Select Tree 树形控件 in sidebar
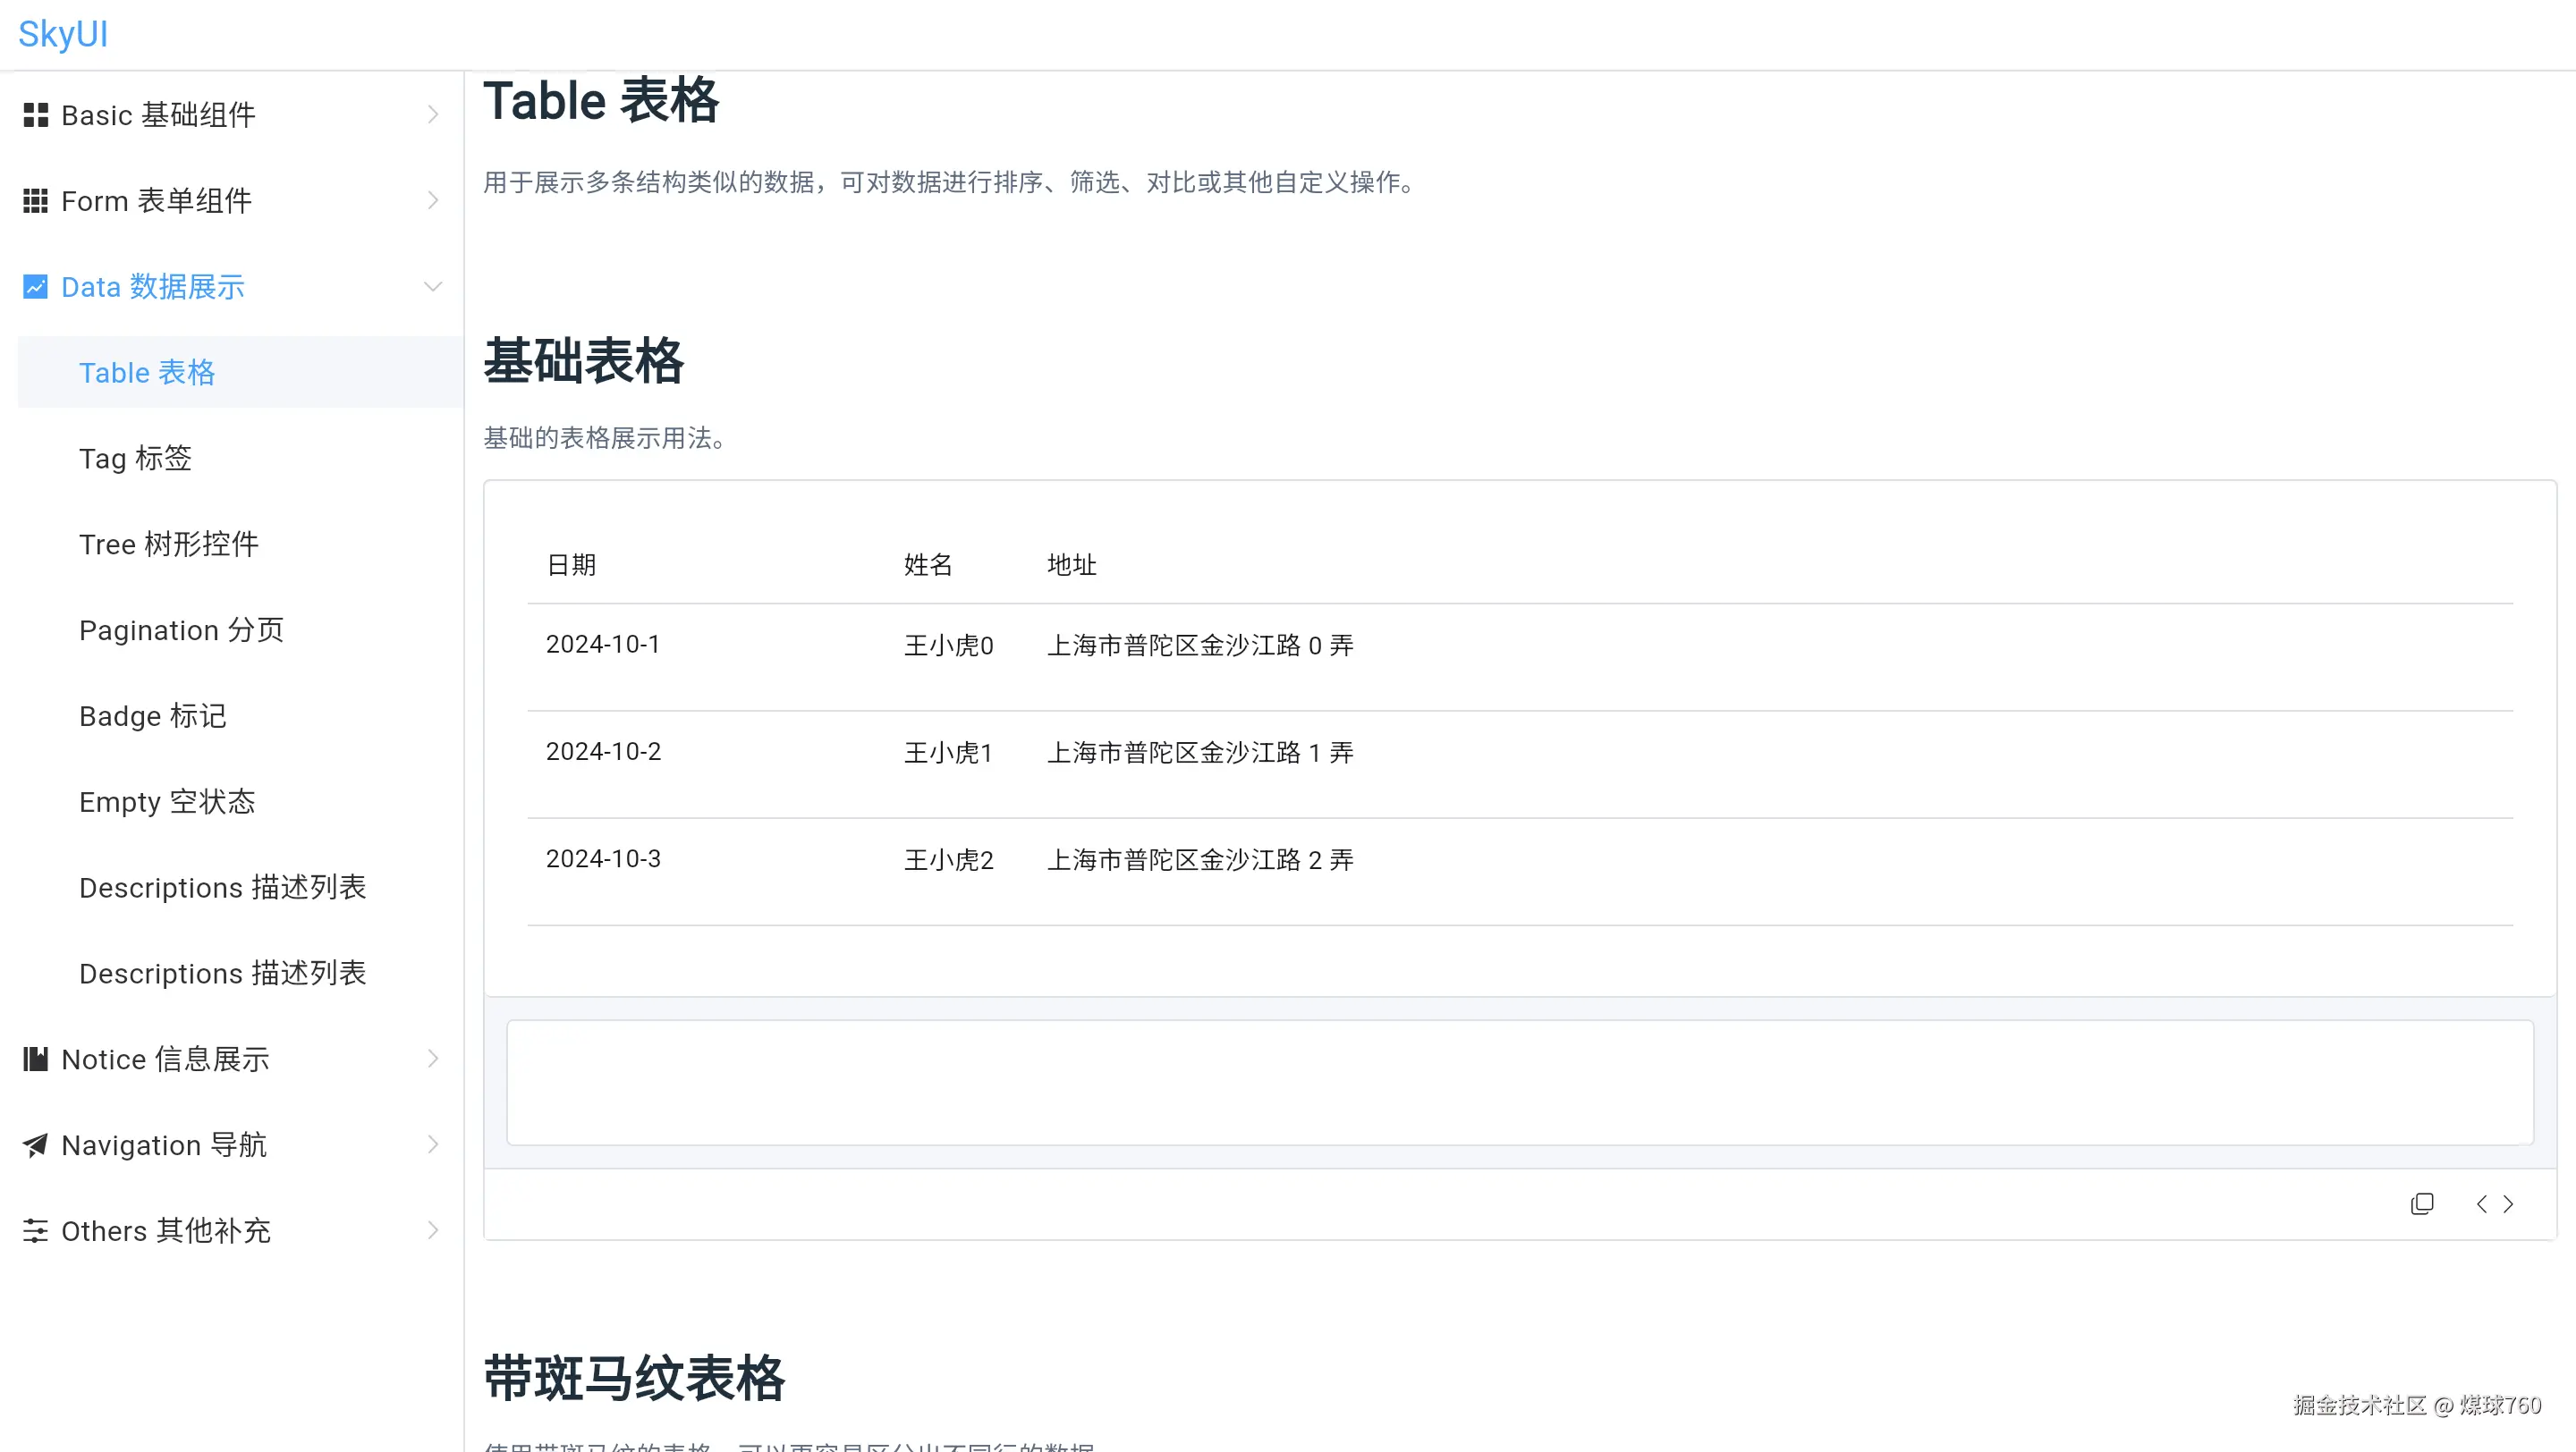 point(168,544)
